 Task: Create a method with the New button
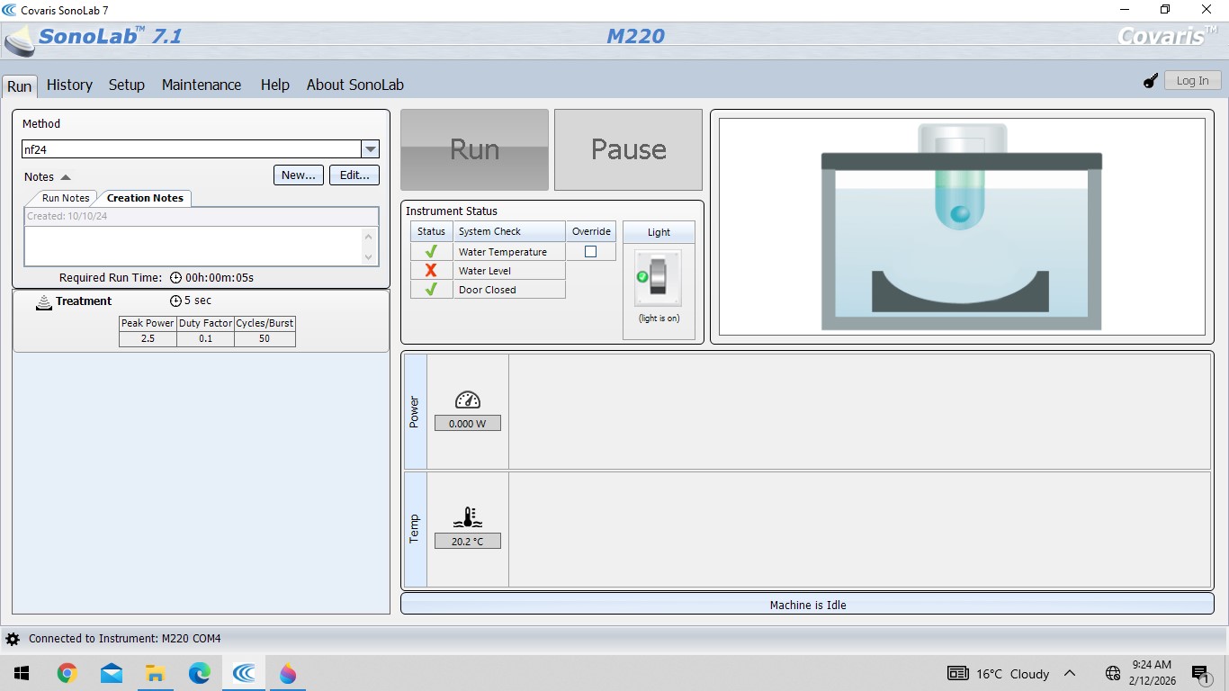(x=298, y=175)
